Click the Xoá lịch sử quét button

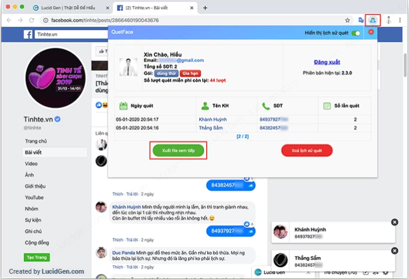(306, 150)
